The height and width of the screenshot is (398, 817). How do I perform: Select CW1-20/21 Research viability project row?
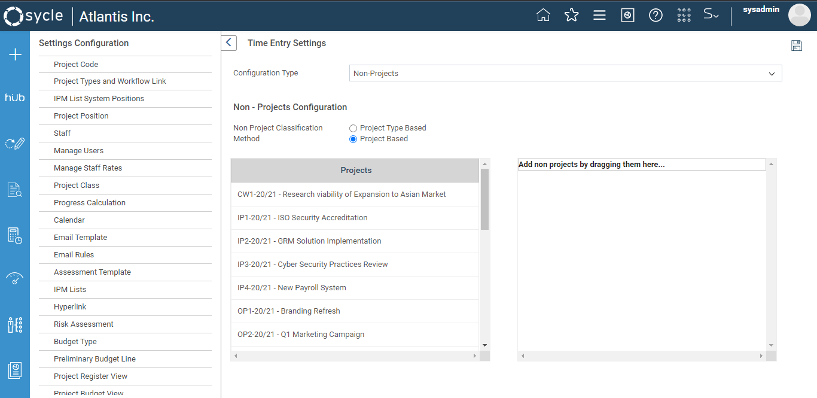(x=355, y=195)
